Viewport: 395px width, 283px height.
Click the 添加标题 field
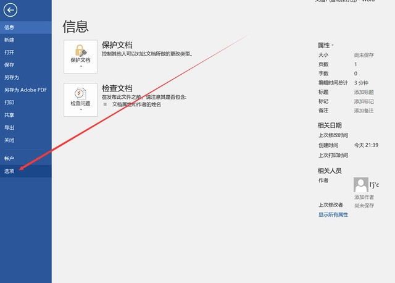(x=364, y=92)
